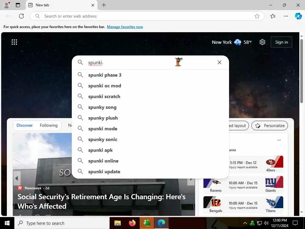Open page settings gear icon
305x229 pixels.
click(x=262, y=42)
